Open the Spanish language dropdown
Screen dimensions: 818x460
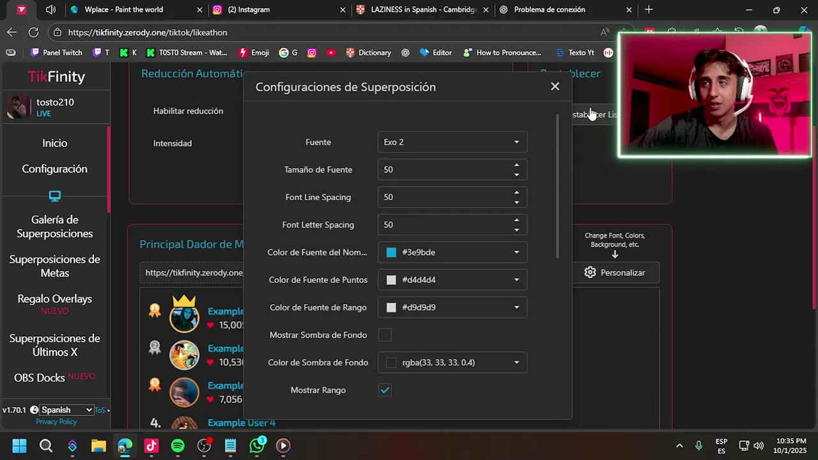66,410
